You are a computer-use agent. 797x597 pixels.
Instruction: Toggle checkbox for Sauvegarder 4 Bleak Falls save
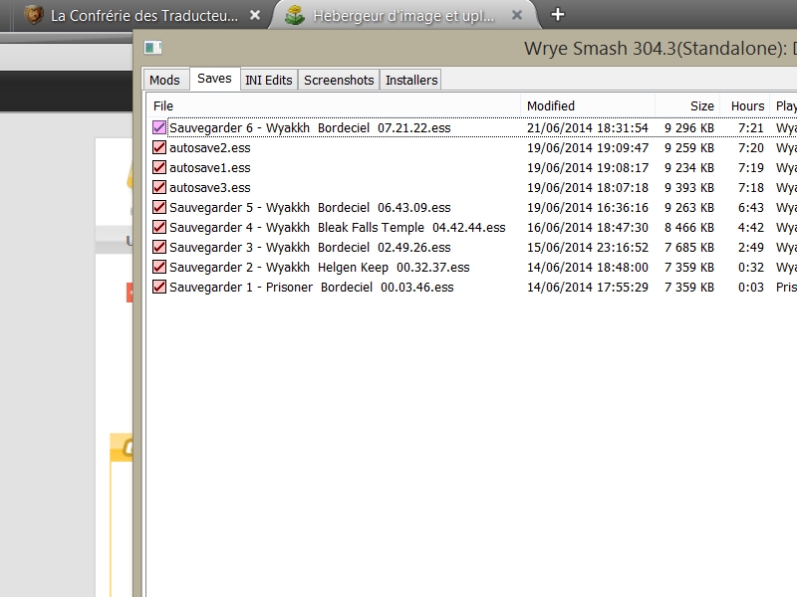click(x=159, y=227)
